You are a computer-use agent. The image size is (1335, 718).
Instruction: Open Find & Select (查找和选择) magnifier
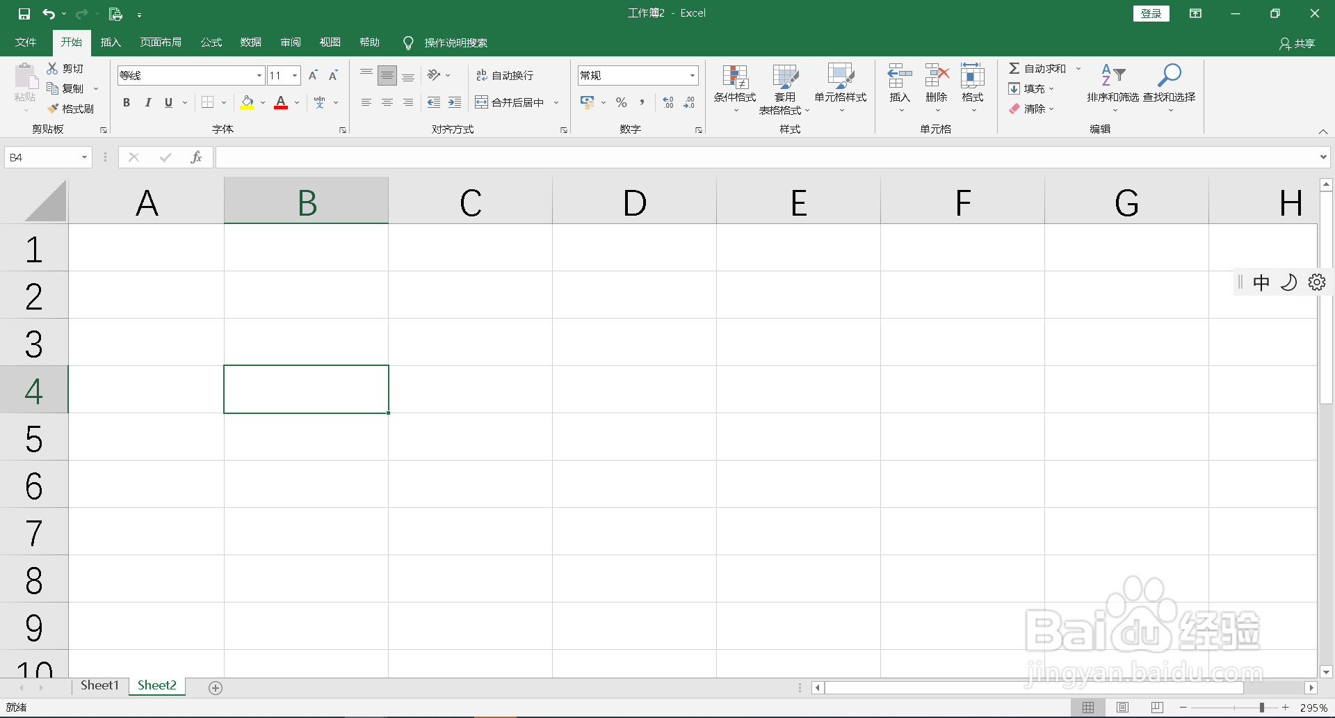[x=1170, y=88]
